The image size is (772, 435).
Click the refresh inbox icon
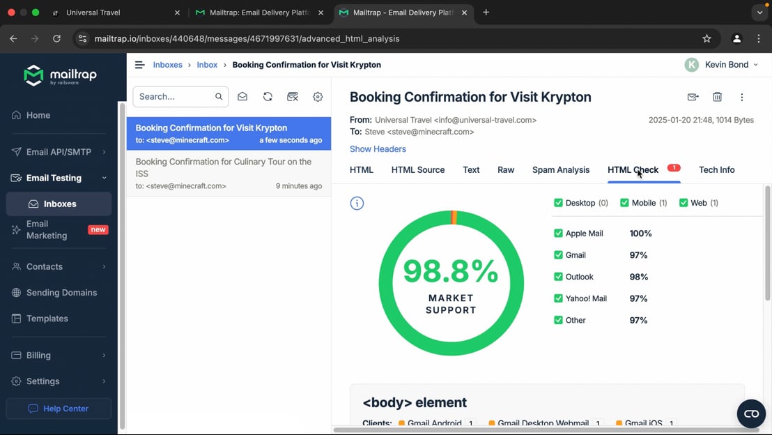point(268,97)
